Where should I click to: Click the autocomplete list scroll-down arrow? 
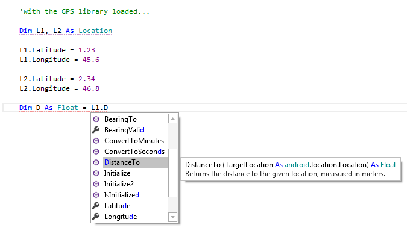(x=172, y=217)
